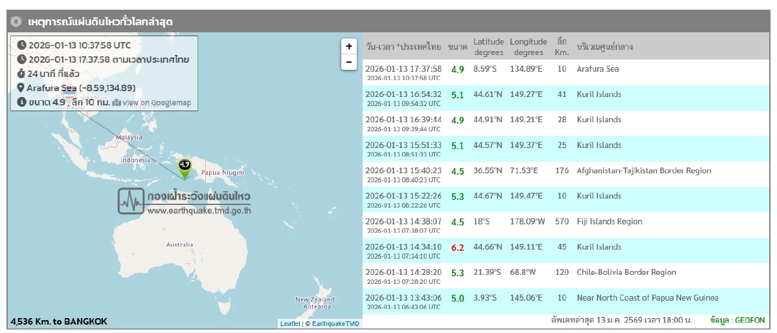Viewport: 777px width, 333px height.
Task: Select Near North Coast of Papua New Guinea row
Action: click(x=563, y=301)
